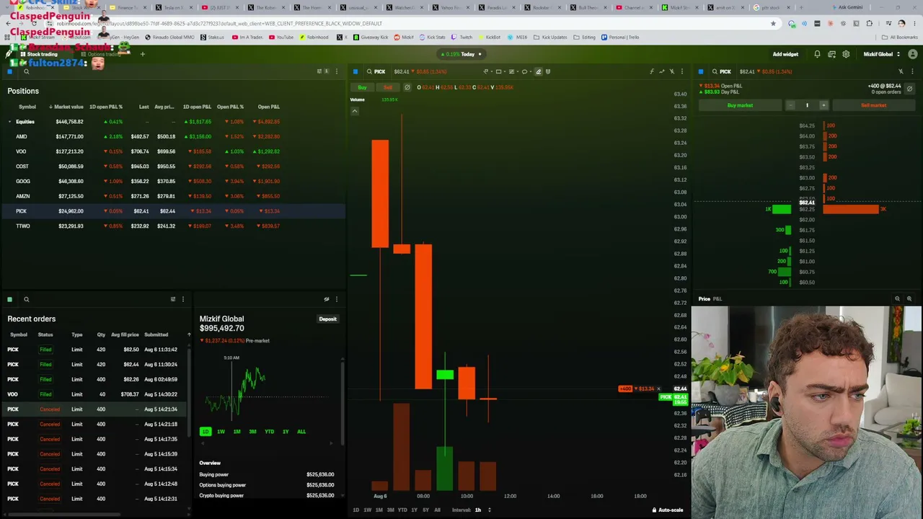This screenshot has width=923, height=519.
Task: Open the Recent orders three-dot menu
Action: (182, 299)
